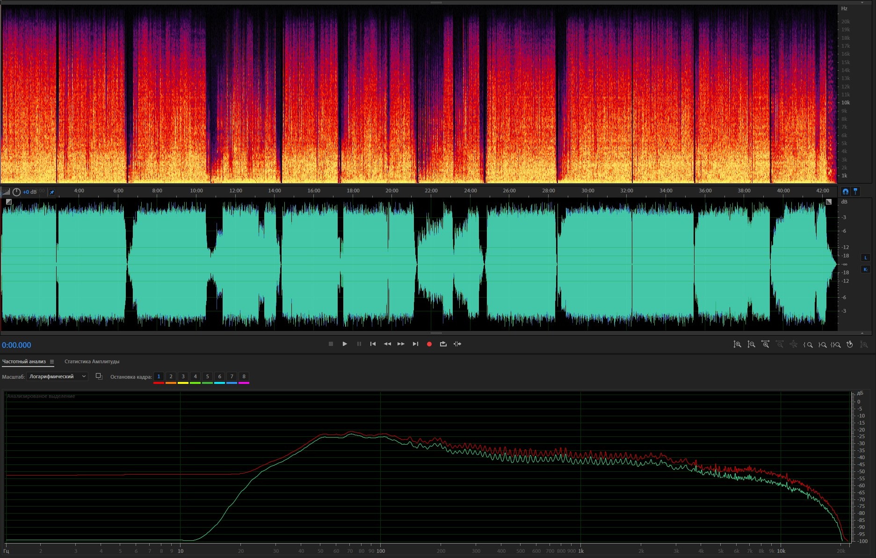Image resolution: width=876 pixels, height=558 pixels.
Task: Click the +0 dB gain value
Action: (29, 192)
